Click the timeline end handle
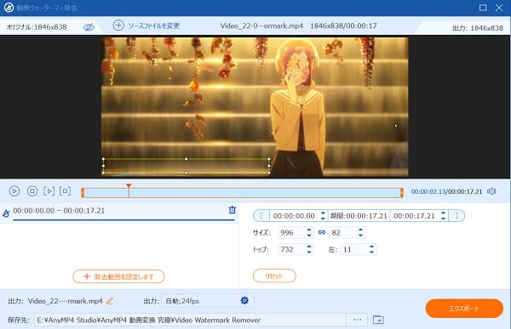This screenshot has height=329, width=511. [x=402, y=192]
